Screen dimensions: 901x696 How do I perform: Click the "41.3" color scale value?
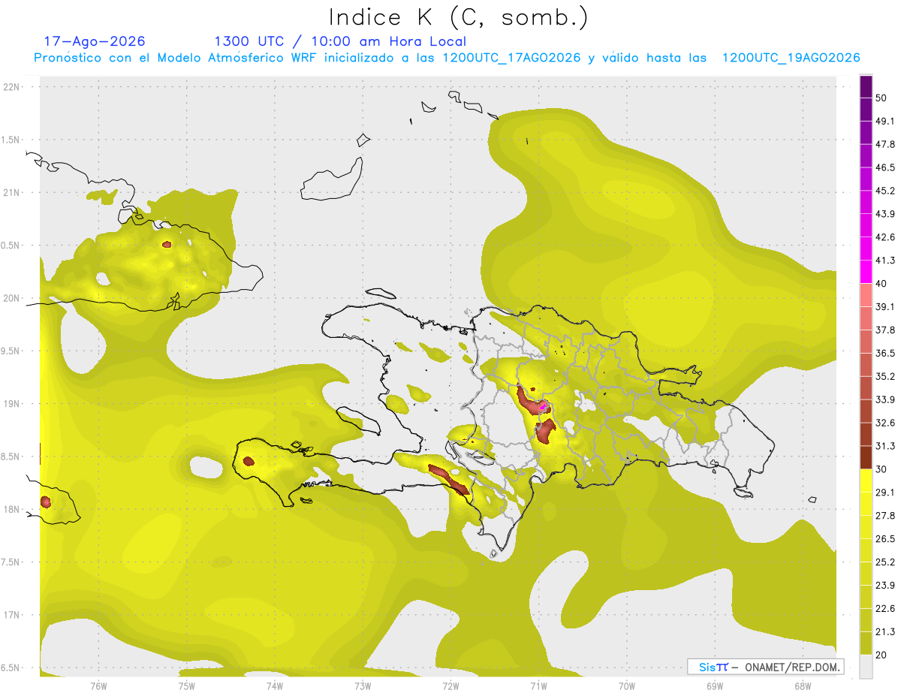coord(885,261)
